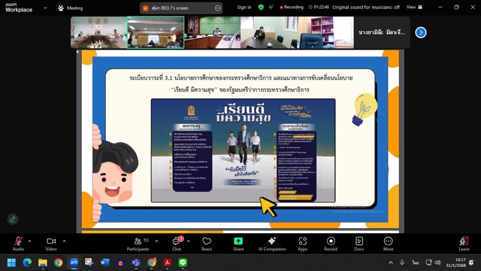This screenshot has height=271, width=481.
Task: Click Sign in
Action: coord(244,7)
